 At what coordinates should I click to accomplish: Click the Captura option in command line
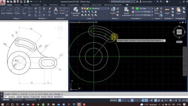[x=26, y=97]
